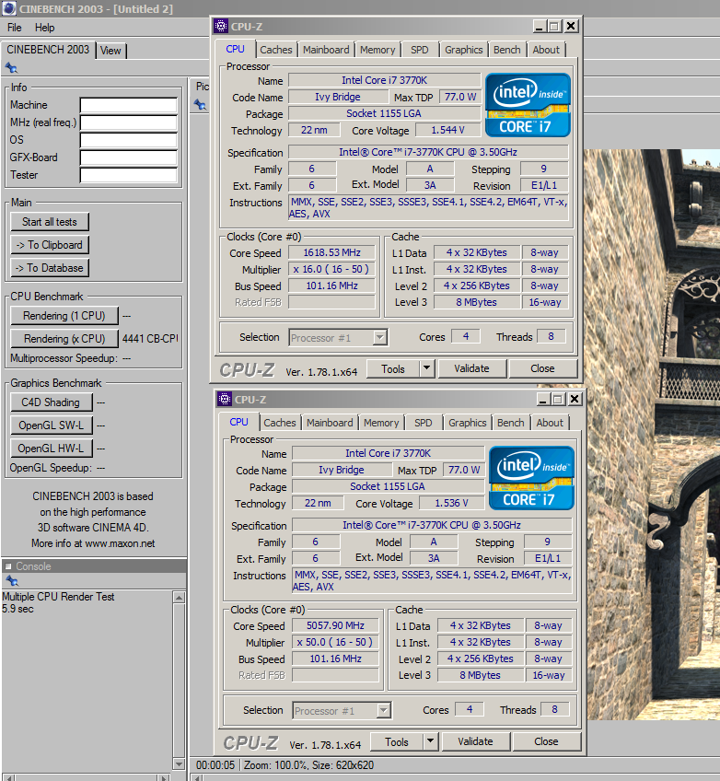Click the CINEBENCH app icon in title bar

coord(8,8)
